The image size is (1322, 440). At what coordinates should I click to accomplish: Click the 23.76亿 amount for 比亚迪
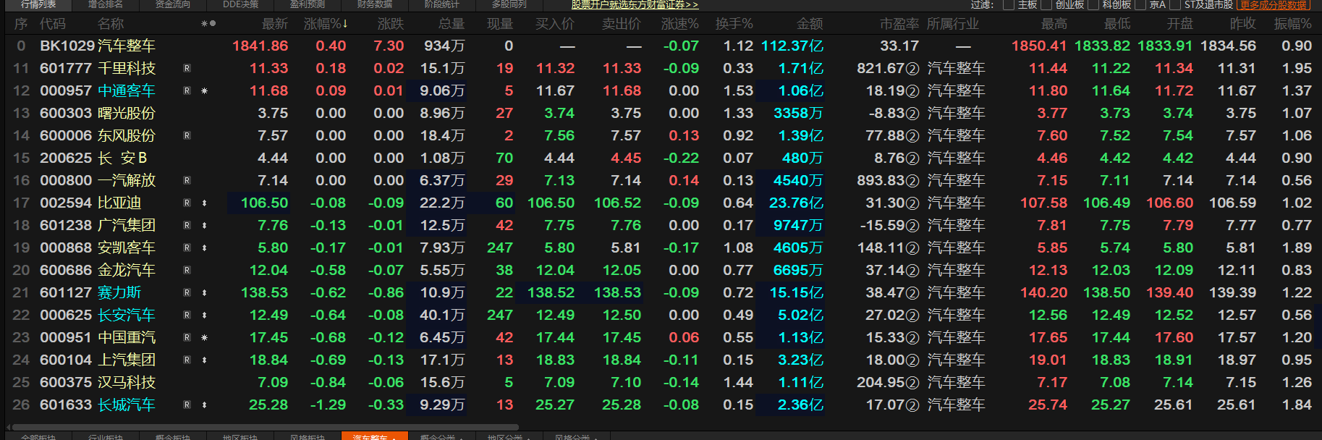click(x=796, y=203)
